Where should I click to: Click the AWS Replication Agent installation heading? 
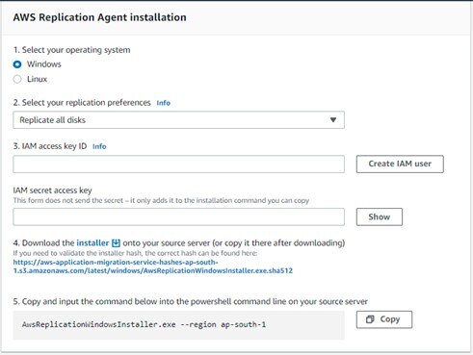(99, 17)
